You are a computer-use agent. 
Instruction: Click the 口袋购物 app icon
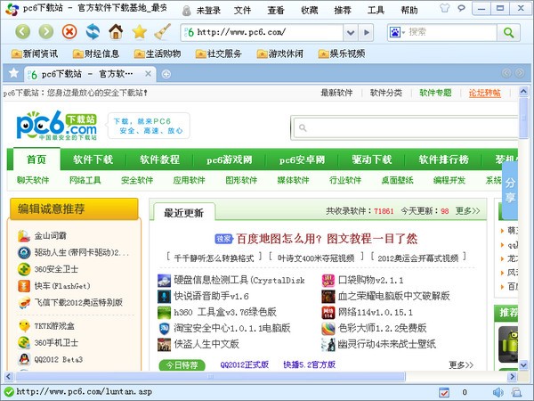click(328, 281)
